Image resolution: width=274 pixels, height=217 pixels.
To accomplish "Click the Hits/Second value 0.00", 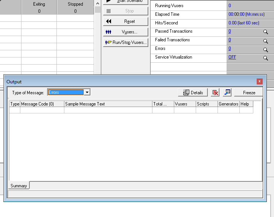I will point(244,23).
